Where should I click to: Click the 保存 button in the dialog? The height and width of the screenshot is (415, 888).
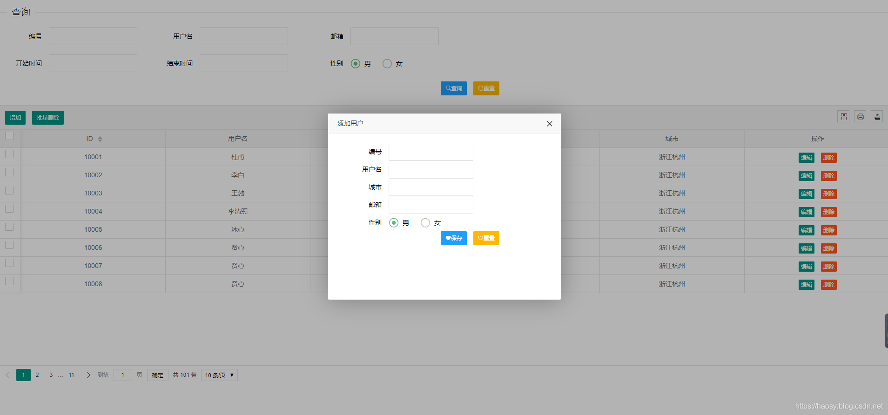pyautogui.click(x=454, y=238)
